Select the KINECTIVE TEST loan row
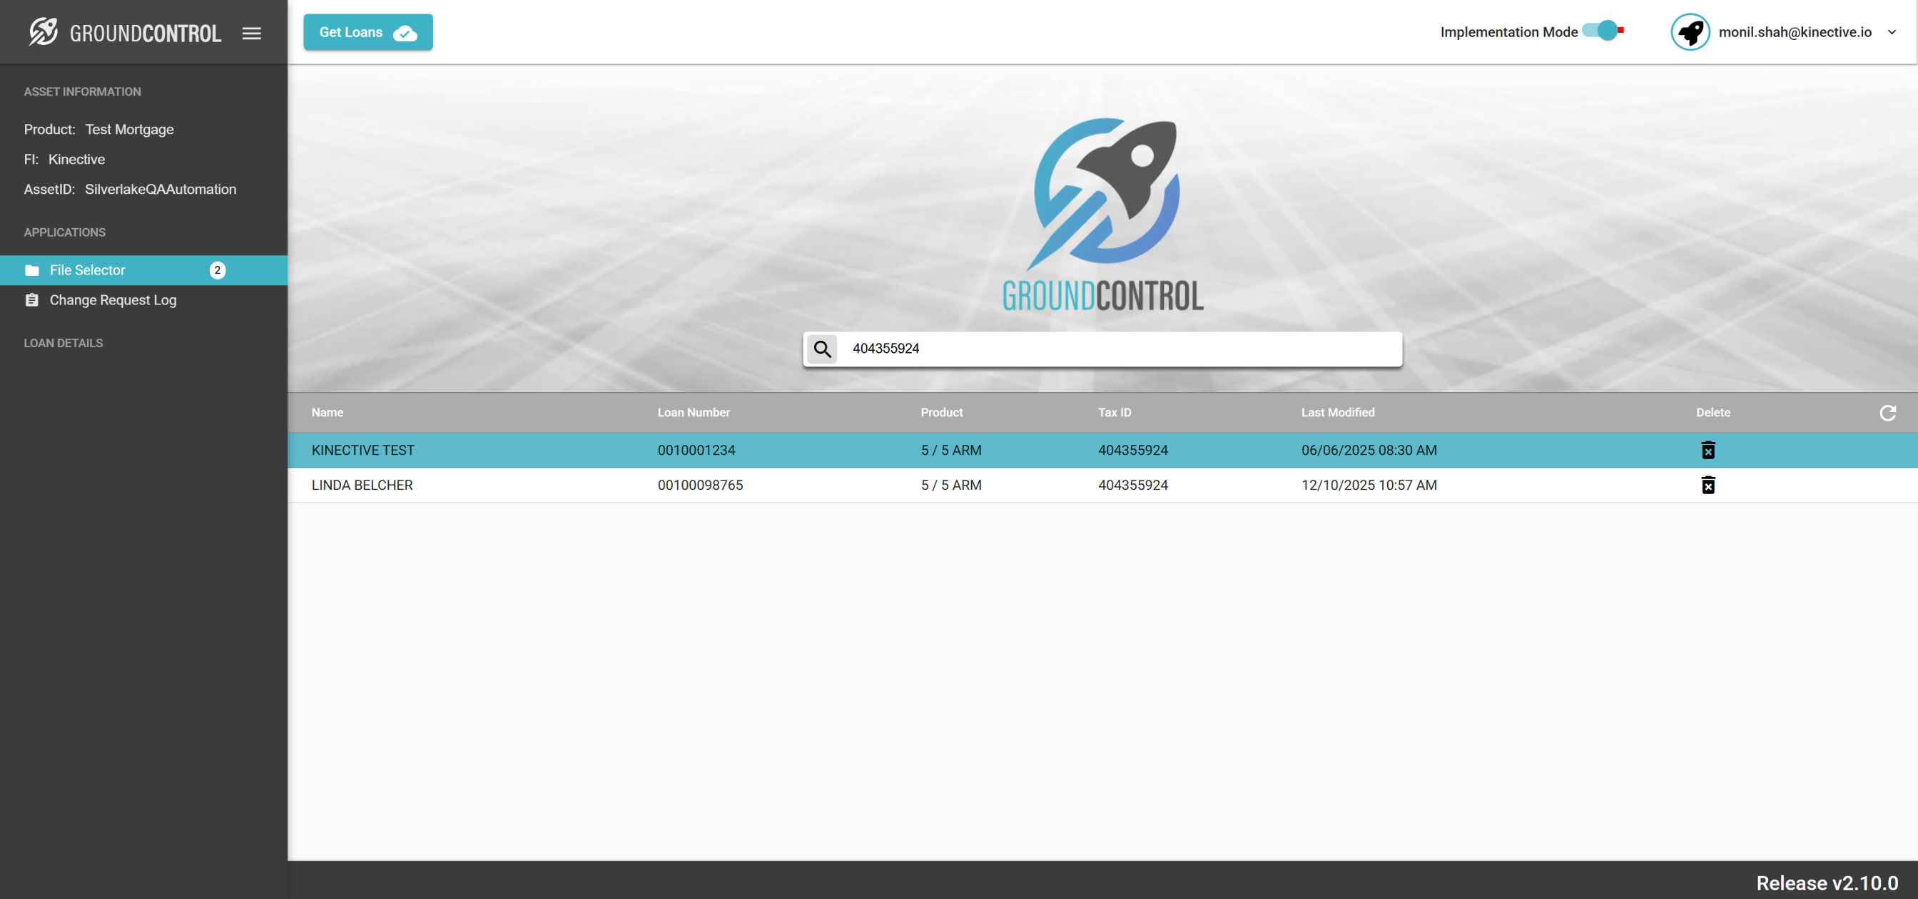Screen dimensions: 1918x899 pyautogui.click(x=362, y=451)
